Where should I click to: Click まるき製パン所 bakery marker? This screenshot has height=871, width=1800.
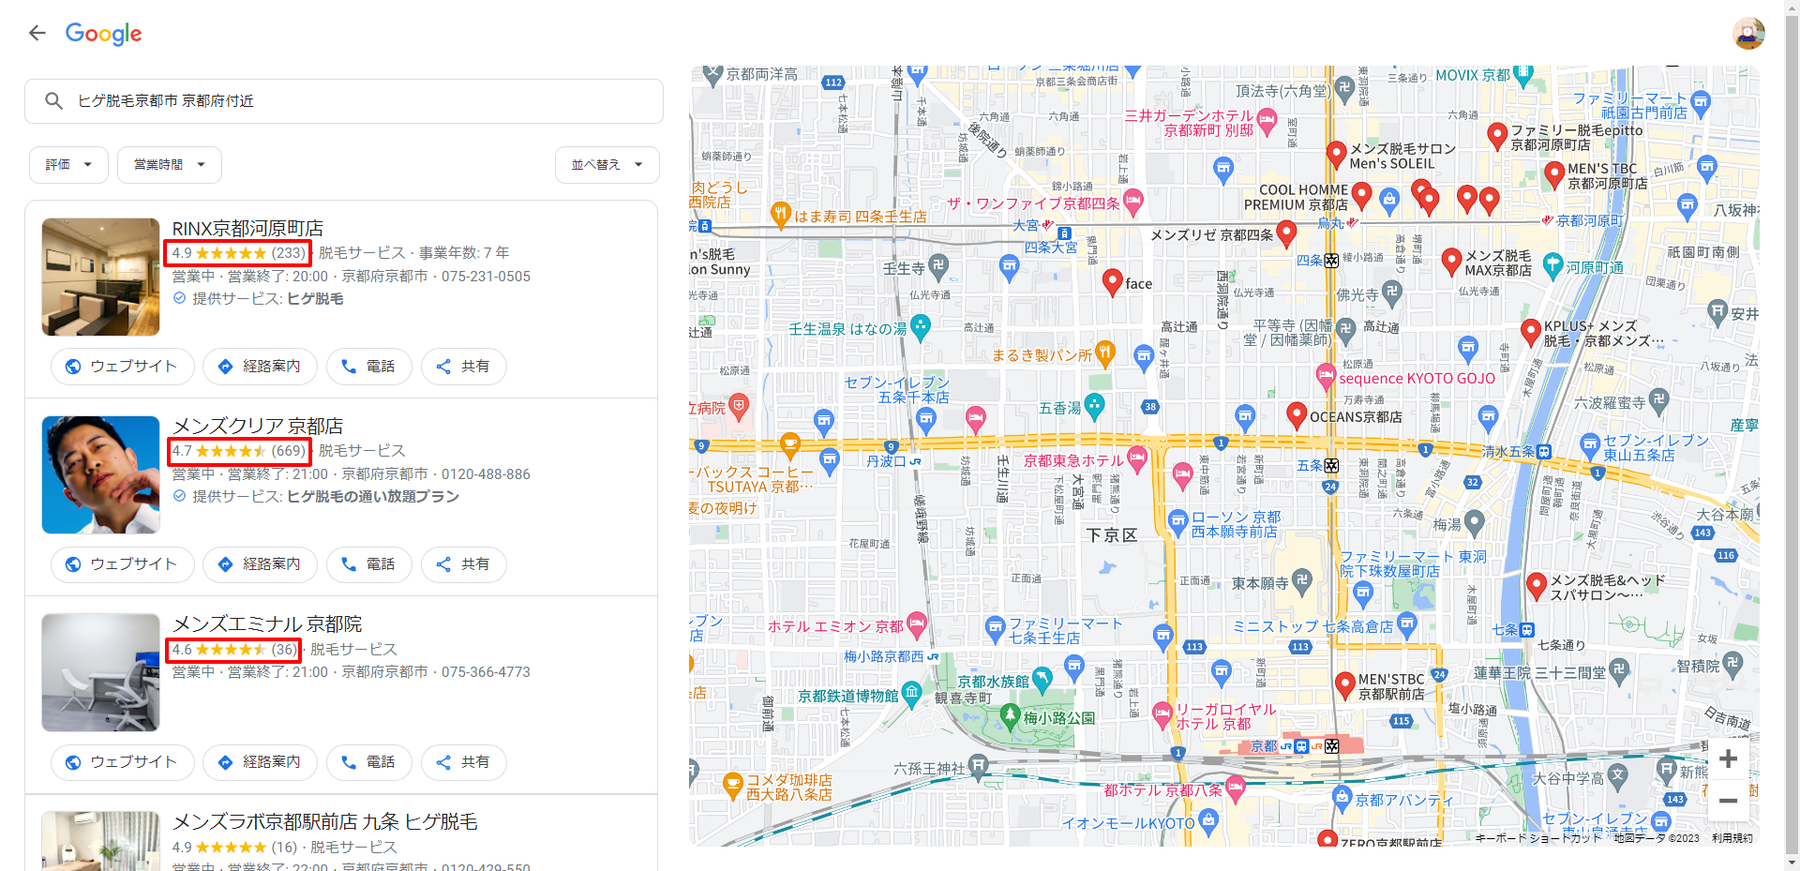pyautogui.click(x=1105, y=353)
